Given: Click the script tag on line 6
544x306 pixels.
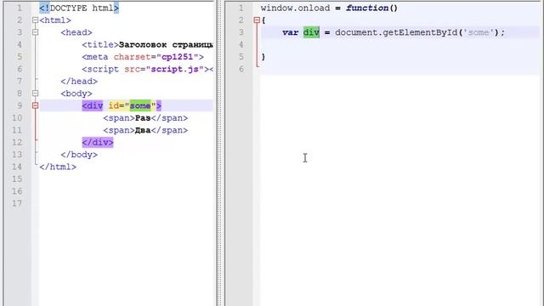Looking at the screenshot, I should tap(147, 69).
